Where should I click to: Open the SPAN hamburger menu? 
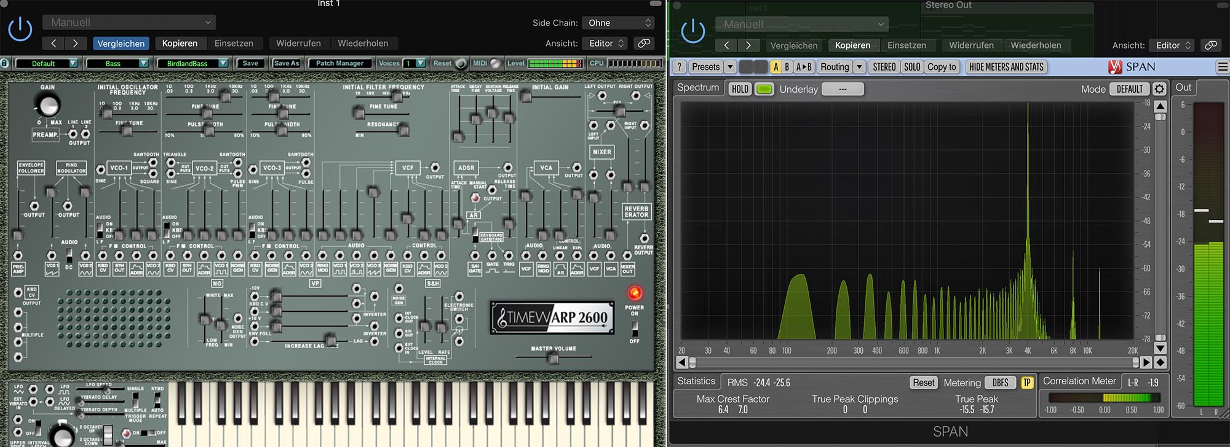[x=1222, y=67]
